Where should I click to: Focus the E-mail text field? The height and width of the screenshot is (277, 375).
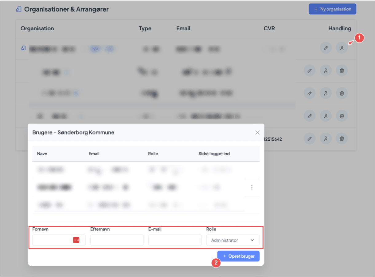pyautogui.click(x=174, y=240)
